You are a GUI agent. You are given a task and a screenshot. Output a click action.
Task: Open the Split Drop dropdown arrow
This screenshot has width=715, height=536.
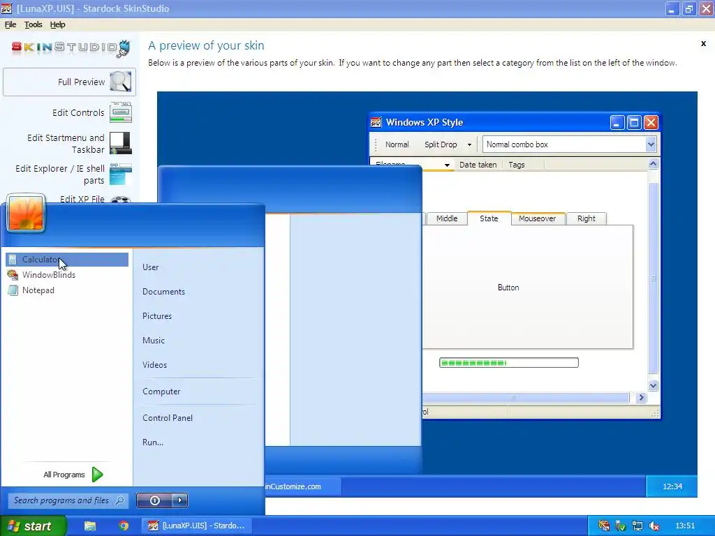469,144
